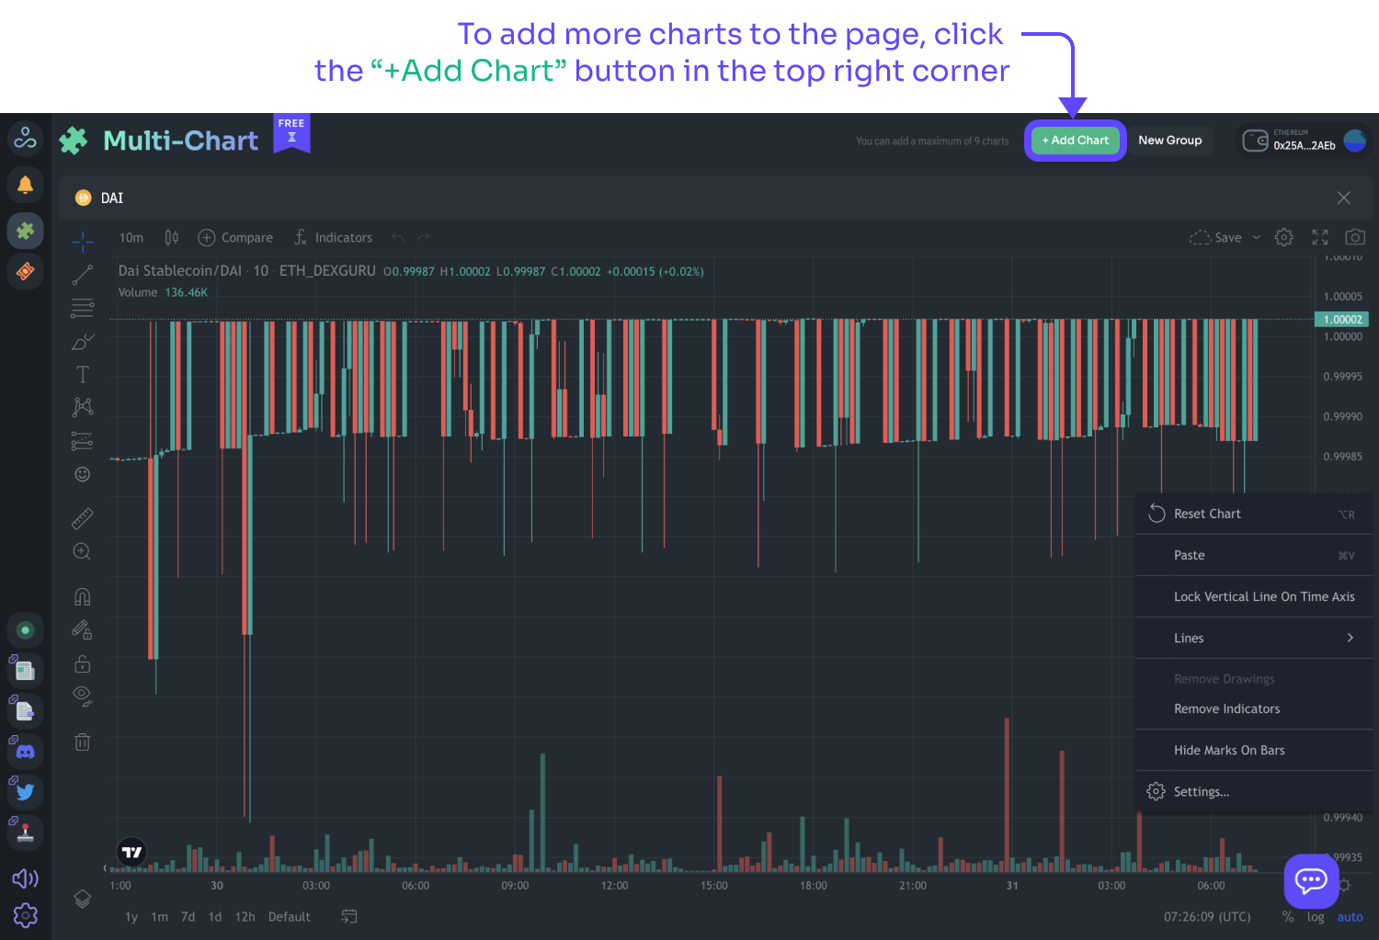This screenshot has width=1379, height=940.
Task: Toggle hide all drawings eye icon
Action: (x=83, y=695)
